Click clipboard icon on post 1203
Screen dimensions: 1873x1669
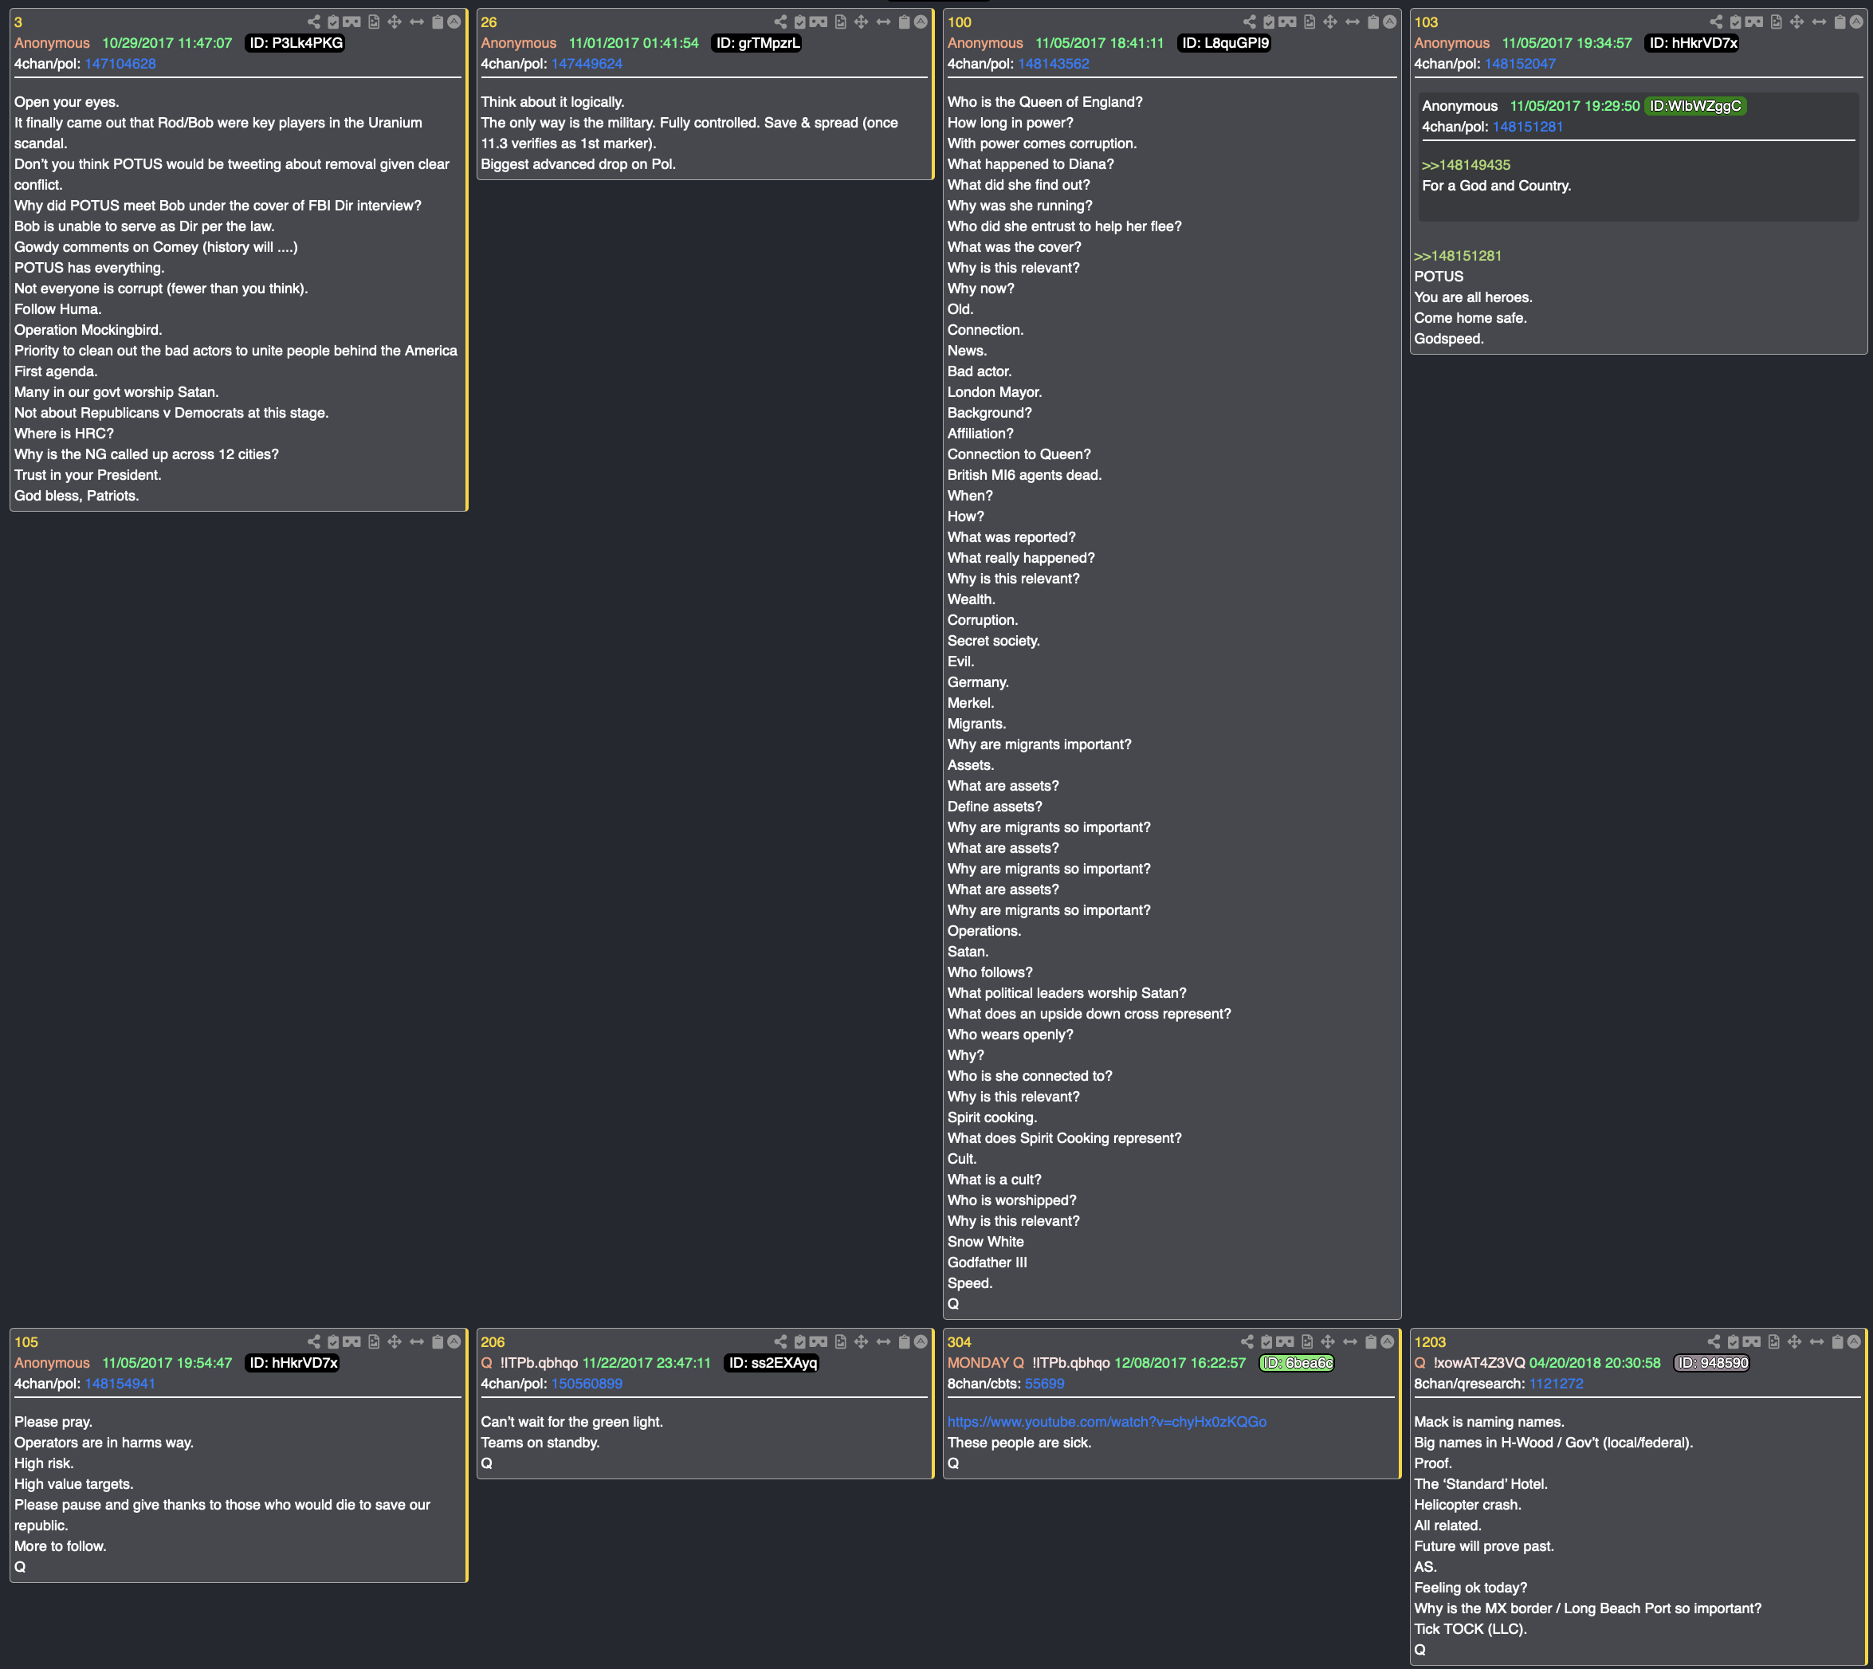(x=1837, y=1341)
